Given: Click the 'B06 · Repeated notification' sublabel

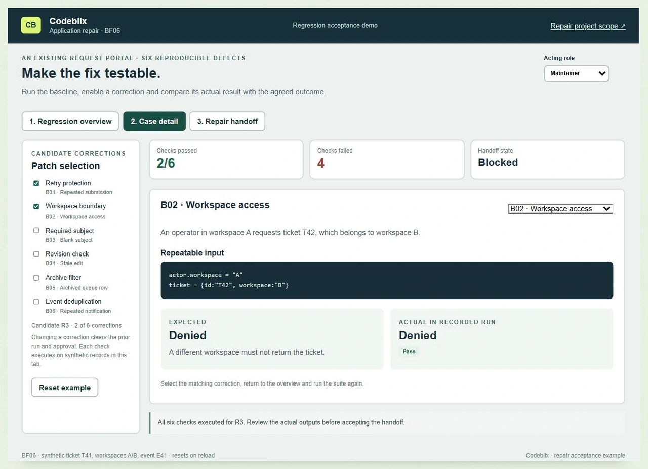Looking at the screenshot, I should click(78, 311).
